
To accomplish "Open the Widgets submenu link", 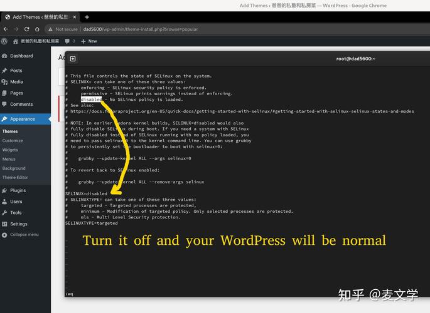I will click(x=10, y=150).
